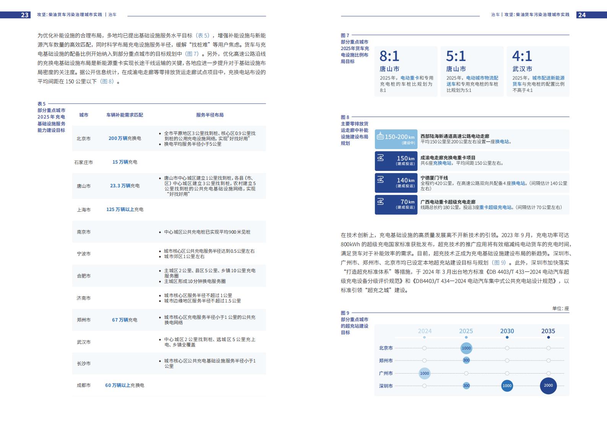This screenshot has width=607, height=429.
Task: Follow the (图 8) reference in the first paragraph
Action: point(107,81)
